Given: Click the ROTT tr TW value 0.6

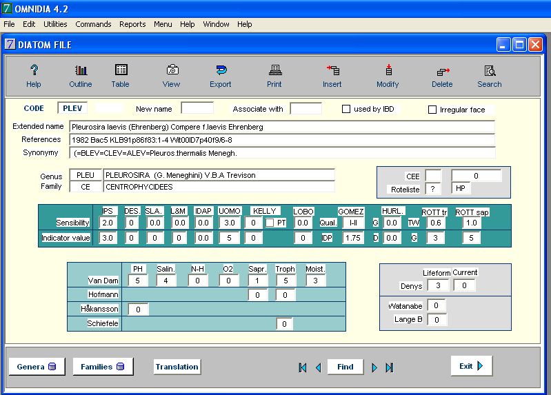Looking at the screenshot, I should pos(435,223).
